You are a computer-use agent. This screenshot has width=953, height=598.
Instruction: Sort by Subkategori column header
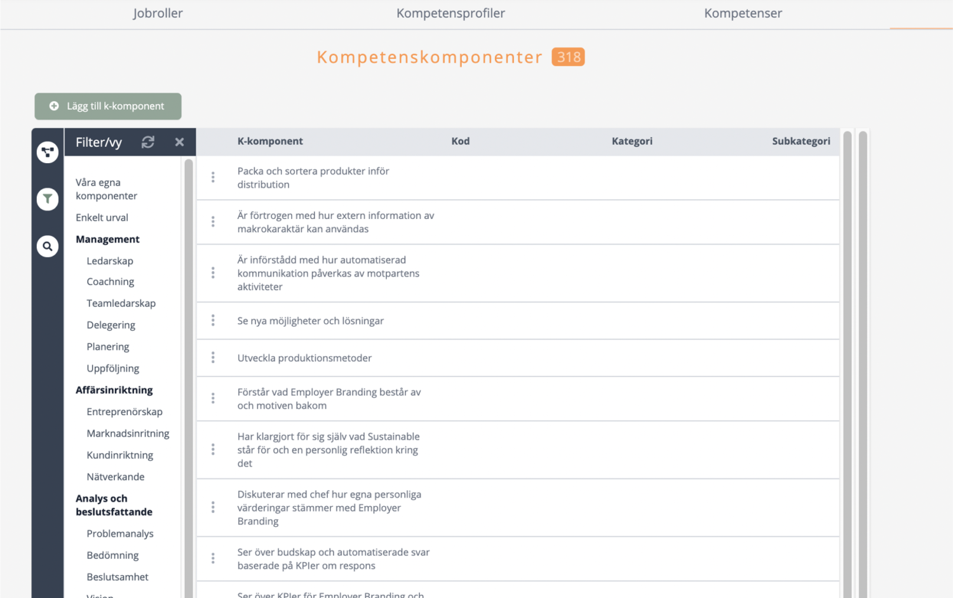(x=801, y=141)
